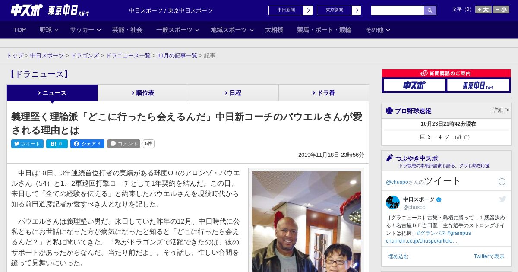Image resolution: width=518 pixels, height=272 pixels.
Task: Click 新聞購読のご案内 banner header
Action: point(446,73)
